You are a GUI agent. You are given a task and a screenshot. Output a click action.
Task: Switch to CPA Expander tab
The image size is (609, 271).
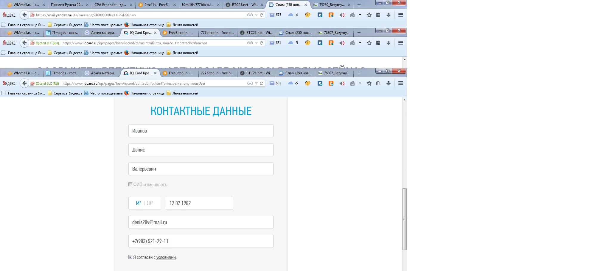point(113,5)
